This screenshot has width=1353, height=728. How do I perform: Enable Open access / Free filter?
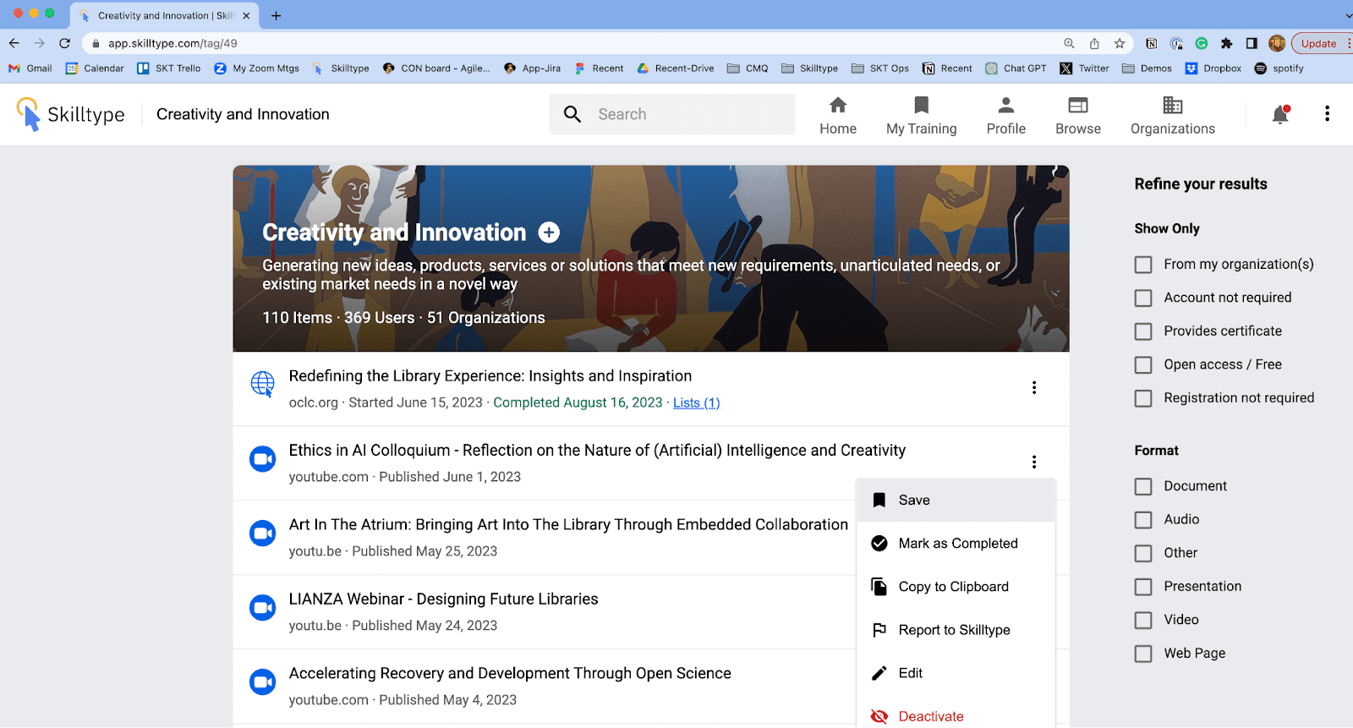coord(1143,364)
